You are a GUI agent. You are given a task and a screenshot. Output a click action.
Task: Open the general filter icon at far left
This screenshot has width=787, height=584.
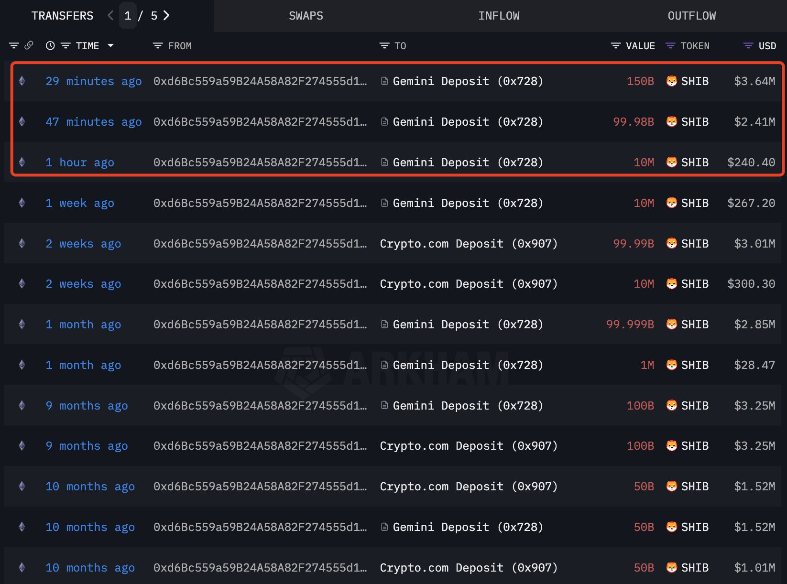click(x=14, y=46)
